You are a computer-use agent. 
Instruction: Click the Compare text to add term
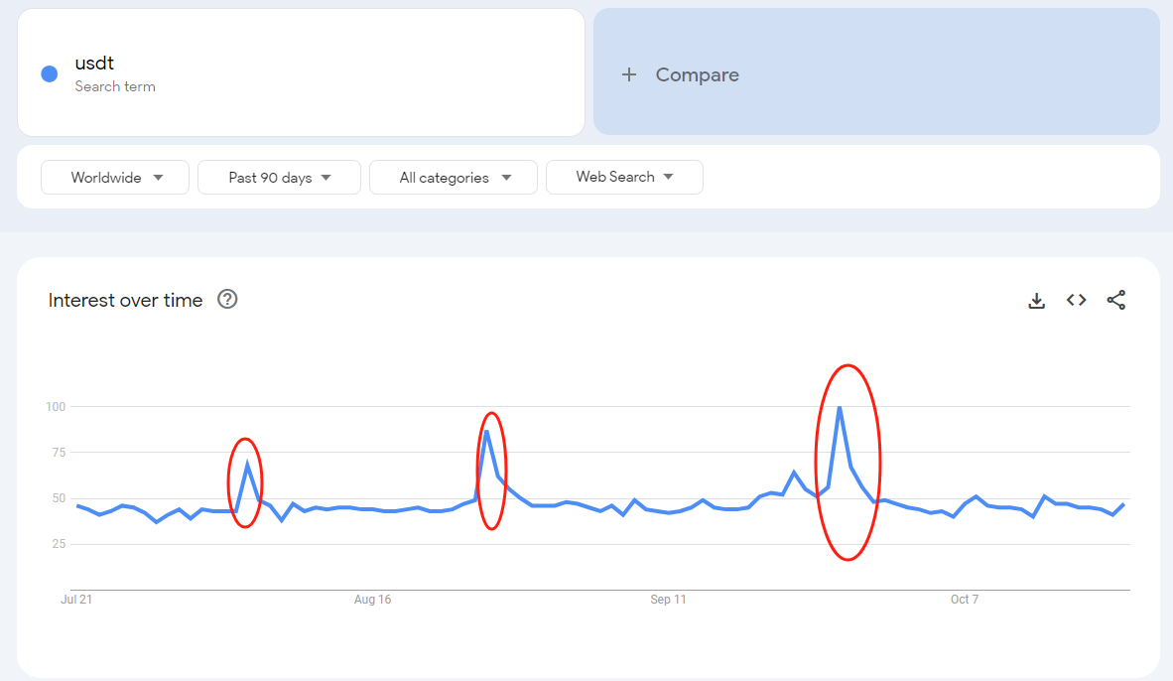click(x=697, y=74)
